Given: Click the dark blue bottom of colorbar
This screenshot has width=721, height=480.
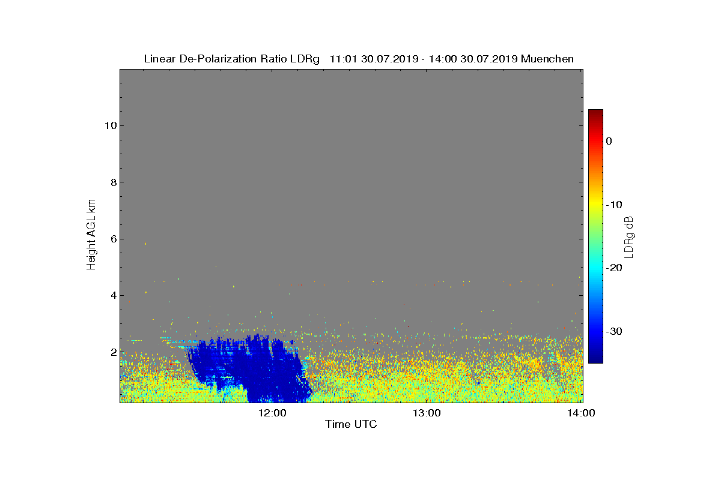Looking at the screenshot, I should [x=595, y=359].
